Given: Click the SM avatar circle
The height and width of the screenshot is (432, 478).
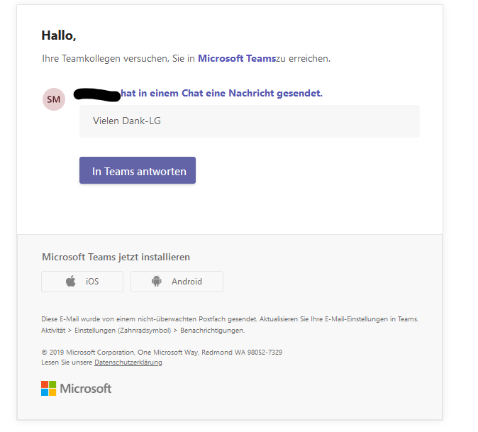Looking at the screenshot, I should pyautogui.click(x=54, y=100).
